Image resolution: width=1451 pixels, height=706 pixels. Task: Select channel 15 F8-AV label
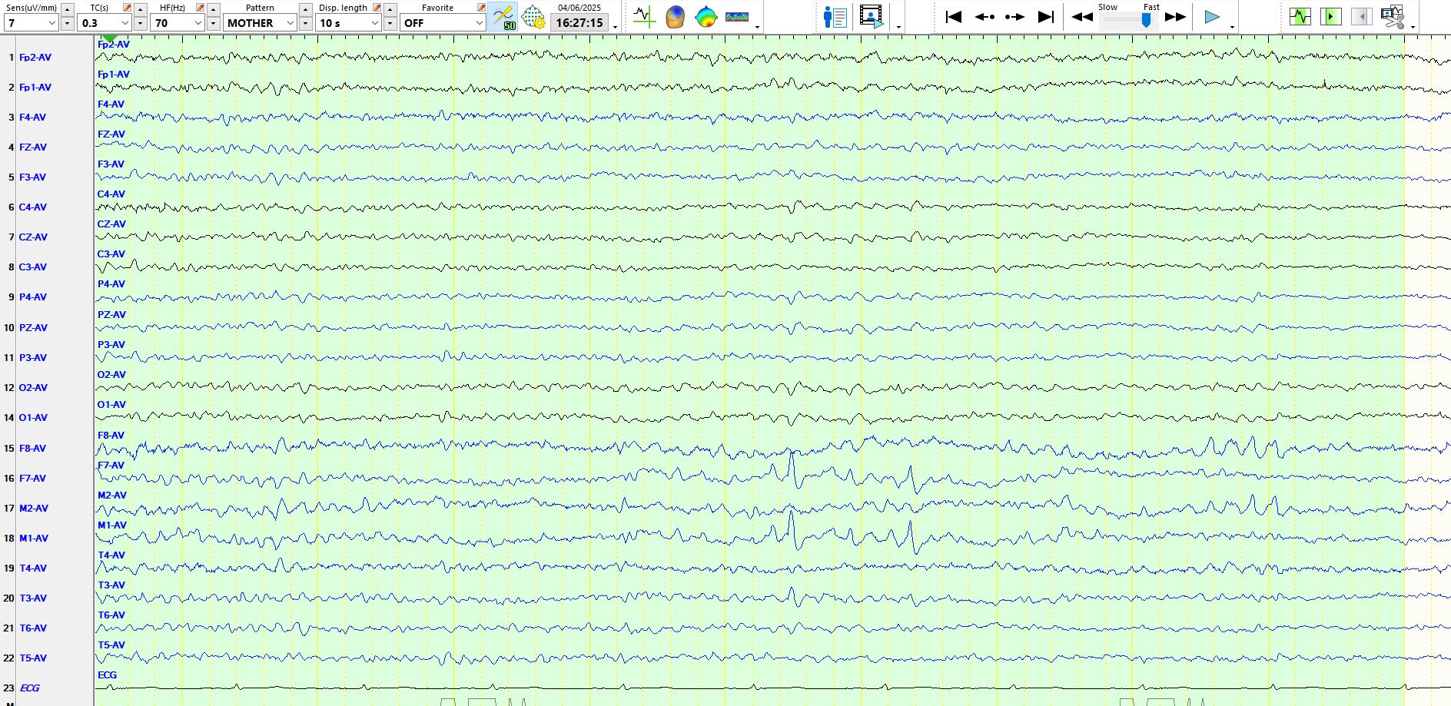(x=33, y=449)
